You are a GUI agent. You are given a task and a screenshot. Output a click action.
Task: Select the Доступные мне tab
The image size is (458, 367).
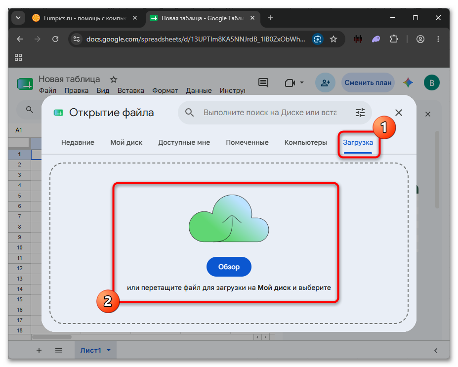184,142
